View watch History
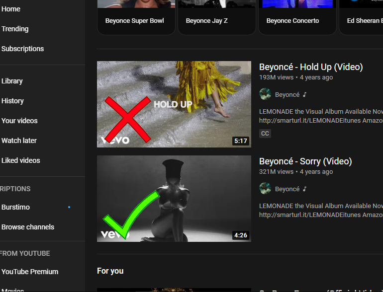Viewport: 383px width, 292px height. coord(12,101)
